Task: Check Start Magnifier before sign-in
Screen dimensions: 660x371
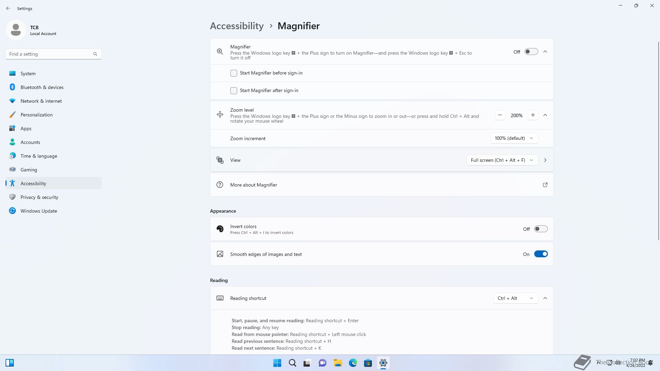Action: tap(234, 73)
